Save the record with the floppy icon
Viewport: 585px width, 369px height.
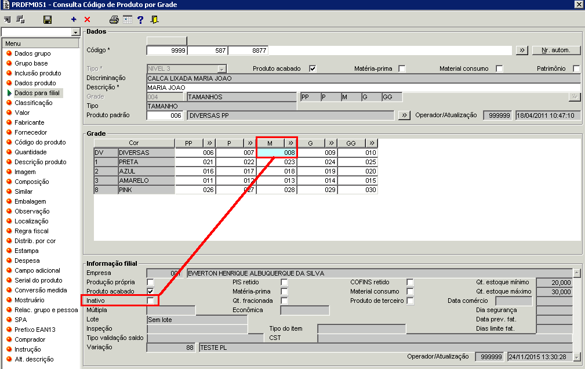48,20
